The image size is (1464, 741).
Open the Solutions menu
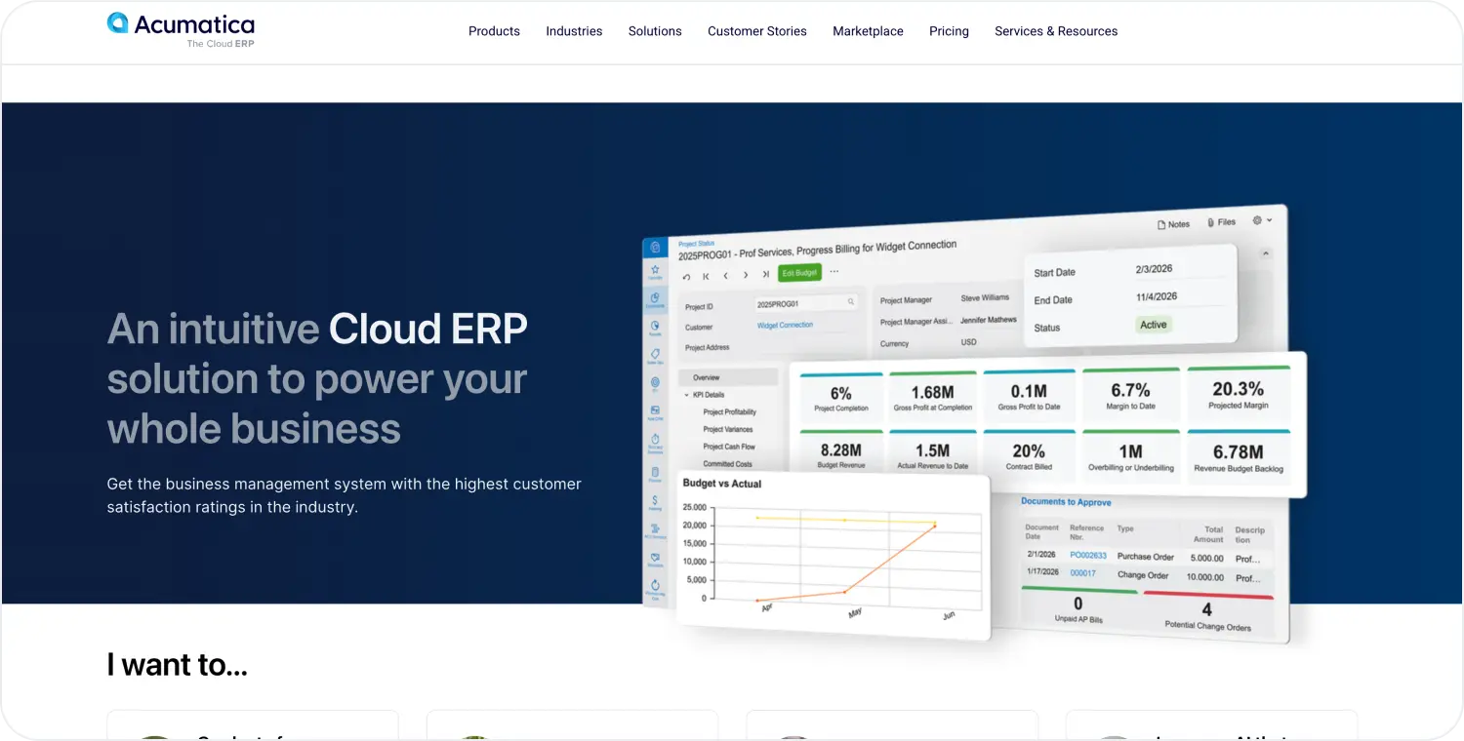(655, 31)
